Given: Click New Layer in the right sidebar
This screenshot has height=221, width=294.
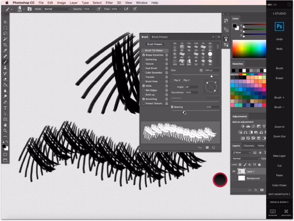Looking at the screenshot, I should 279,156.
